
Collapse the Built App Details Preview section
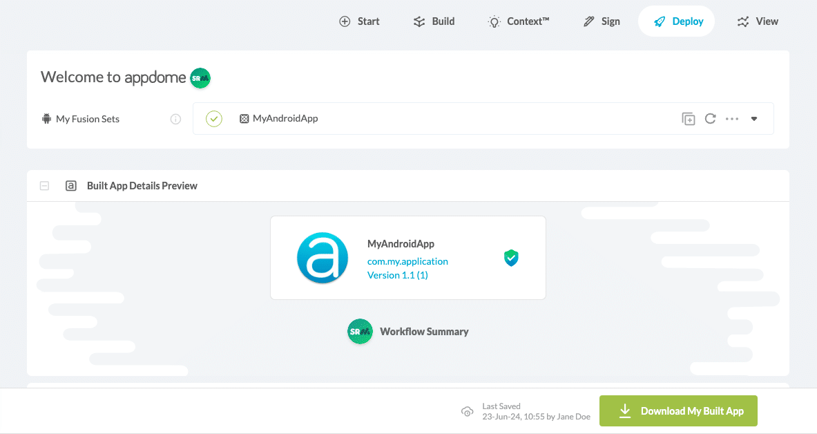(x=44, y=186)
